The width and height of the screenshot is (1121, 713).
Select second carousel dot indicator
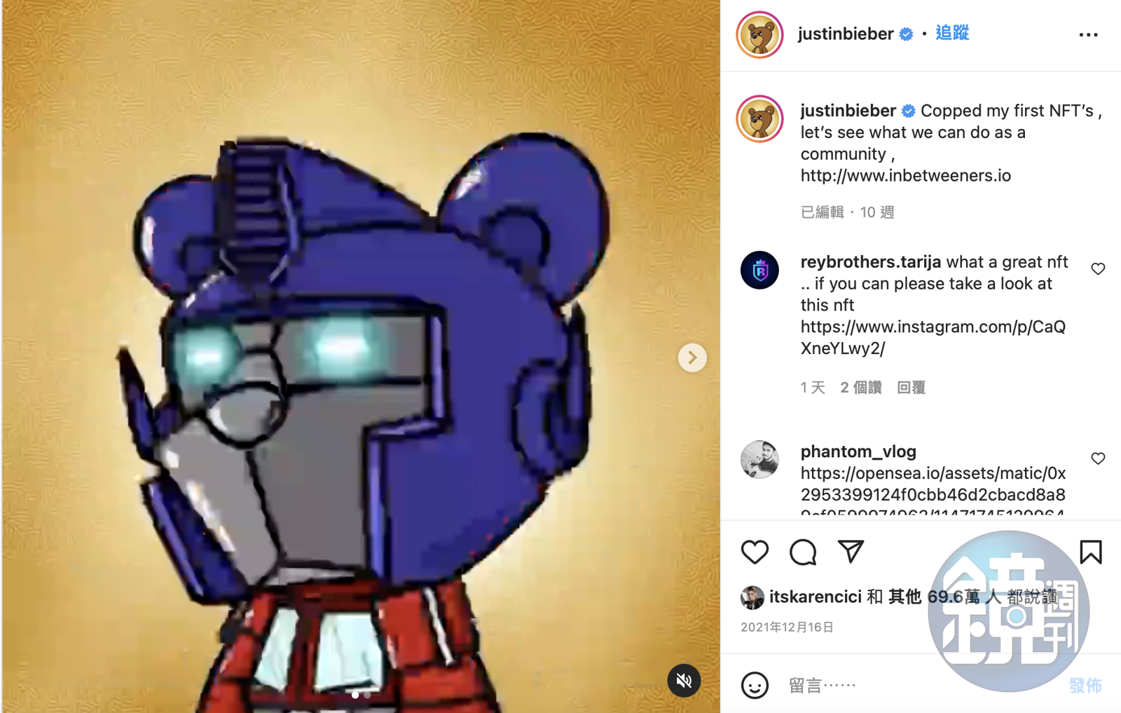point(367,695)
